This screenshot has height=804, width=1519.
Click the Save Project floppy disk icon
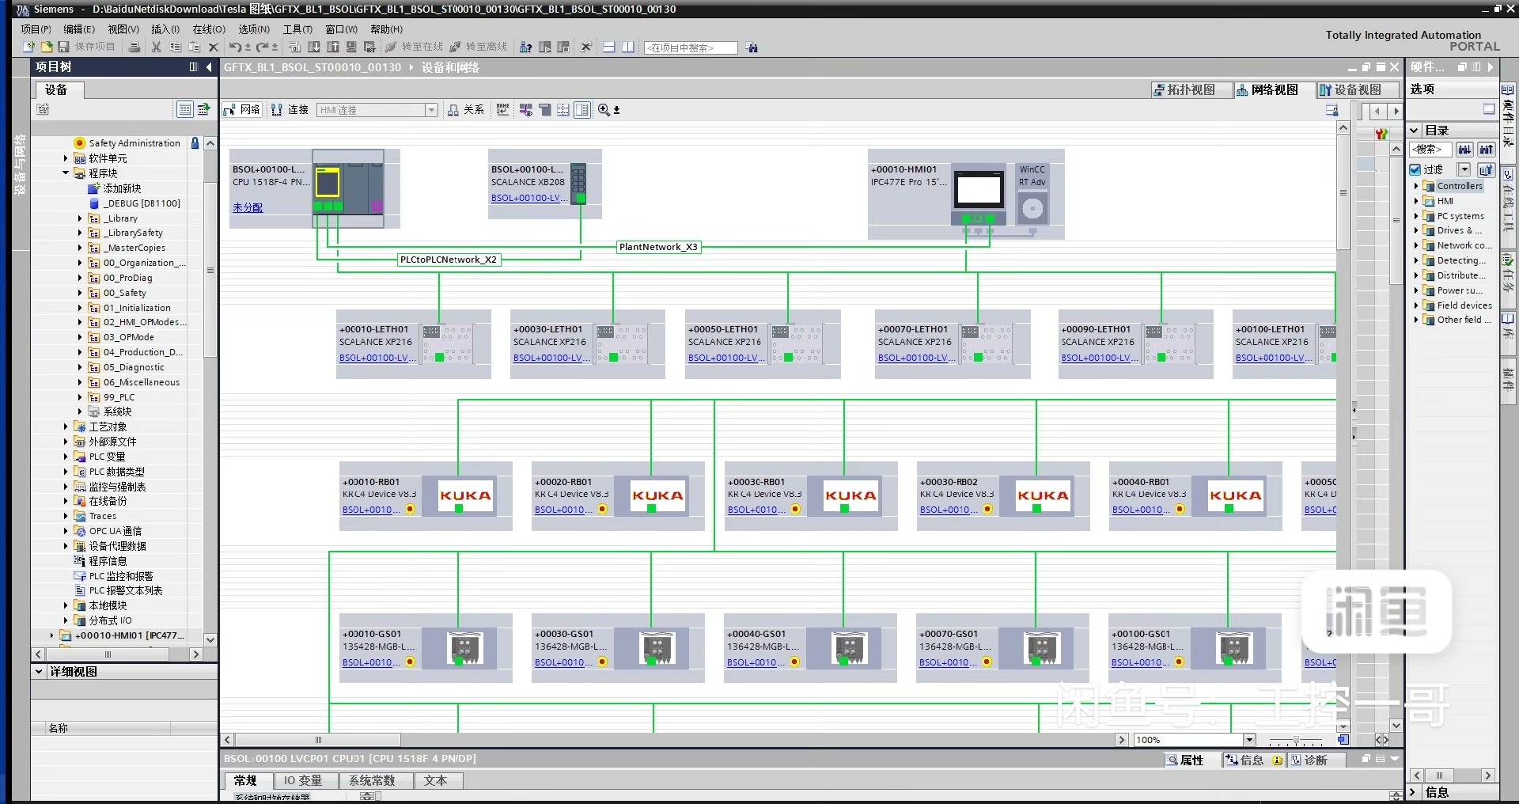63,47
